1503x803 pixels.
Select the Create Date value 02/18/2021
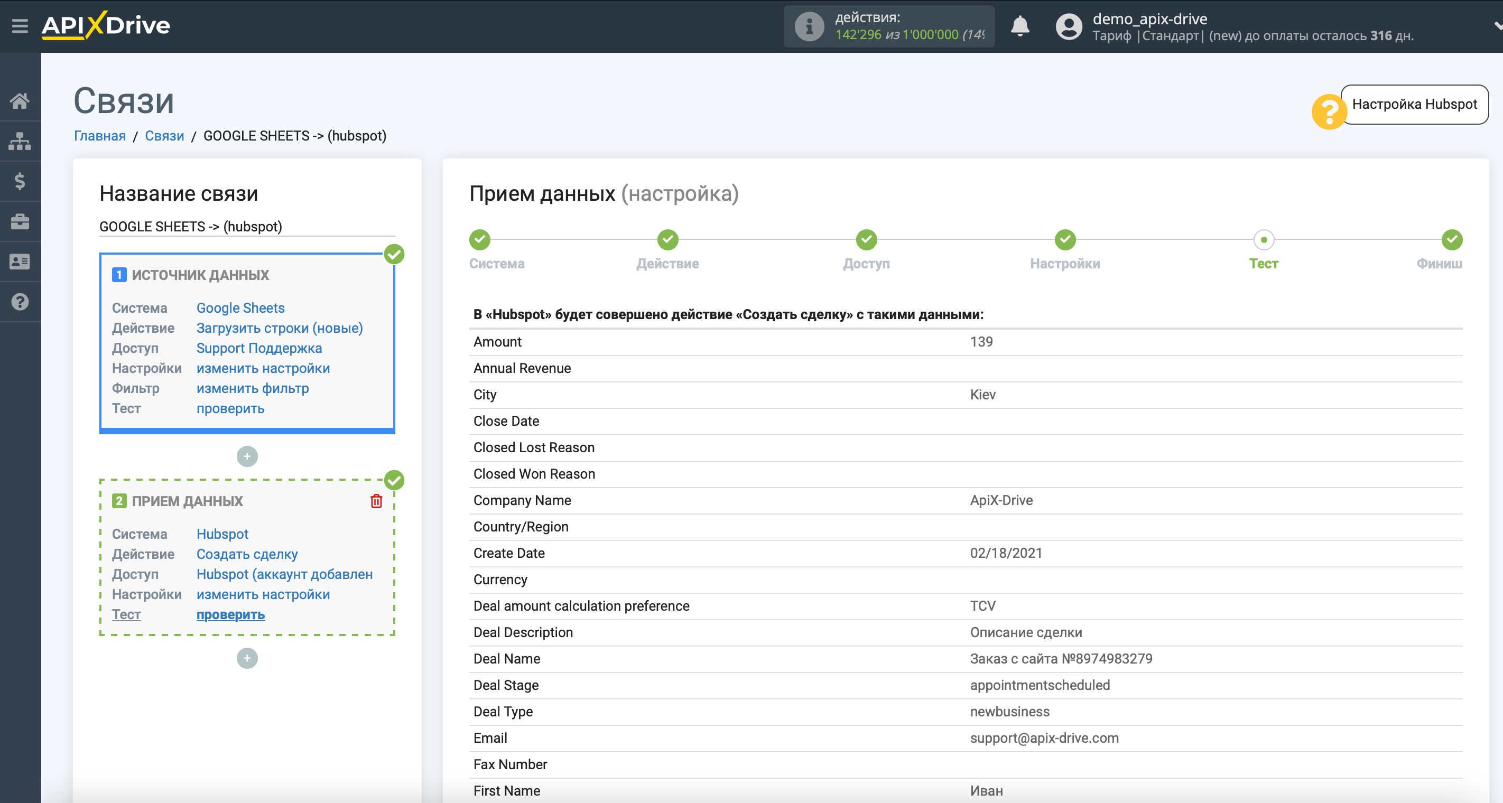[1006, 554]
